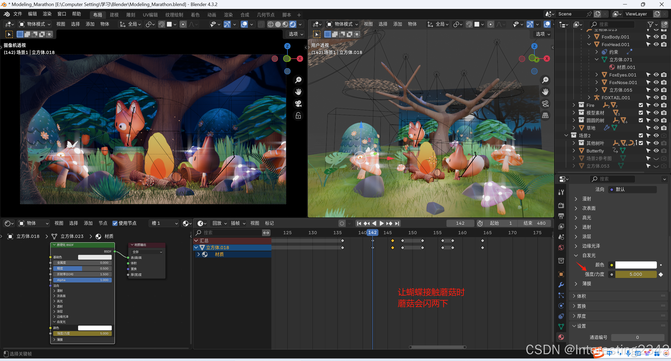This screenshot has height=361, width=671.
Task: Toggle the 使用节点 checkbox
Action: (115, 223)
